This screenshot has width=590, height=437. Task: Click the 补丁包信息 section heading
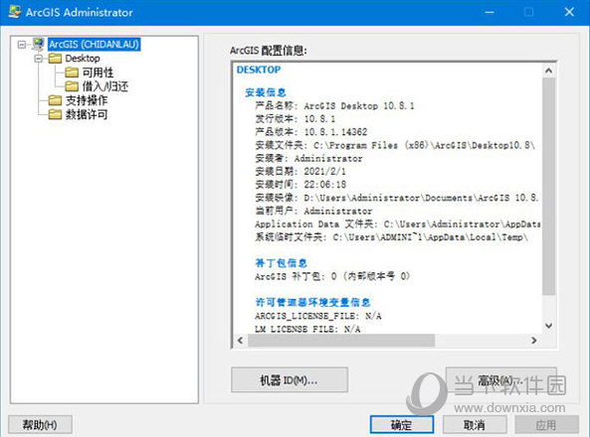tap(281, 263)
